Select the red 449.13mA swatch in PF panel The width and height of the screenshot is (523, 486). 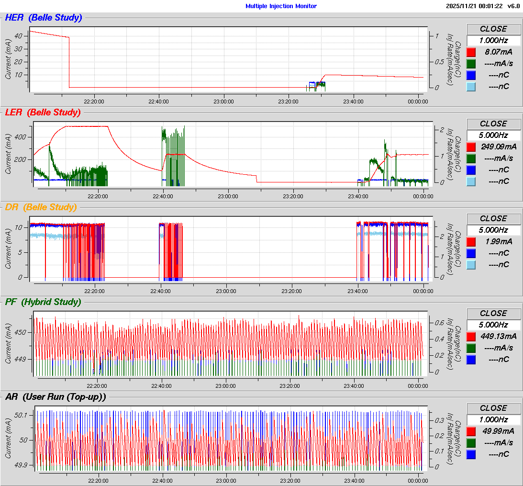point(471,337)
